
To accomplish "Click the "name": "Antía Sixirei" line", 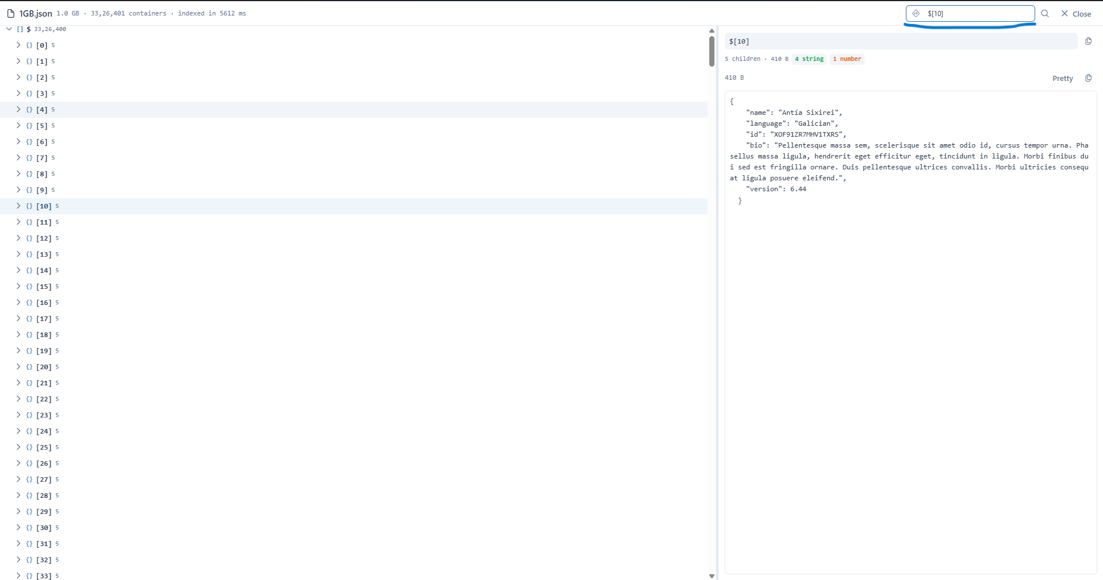I will [x=794, y=113].
